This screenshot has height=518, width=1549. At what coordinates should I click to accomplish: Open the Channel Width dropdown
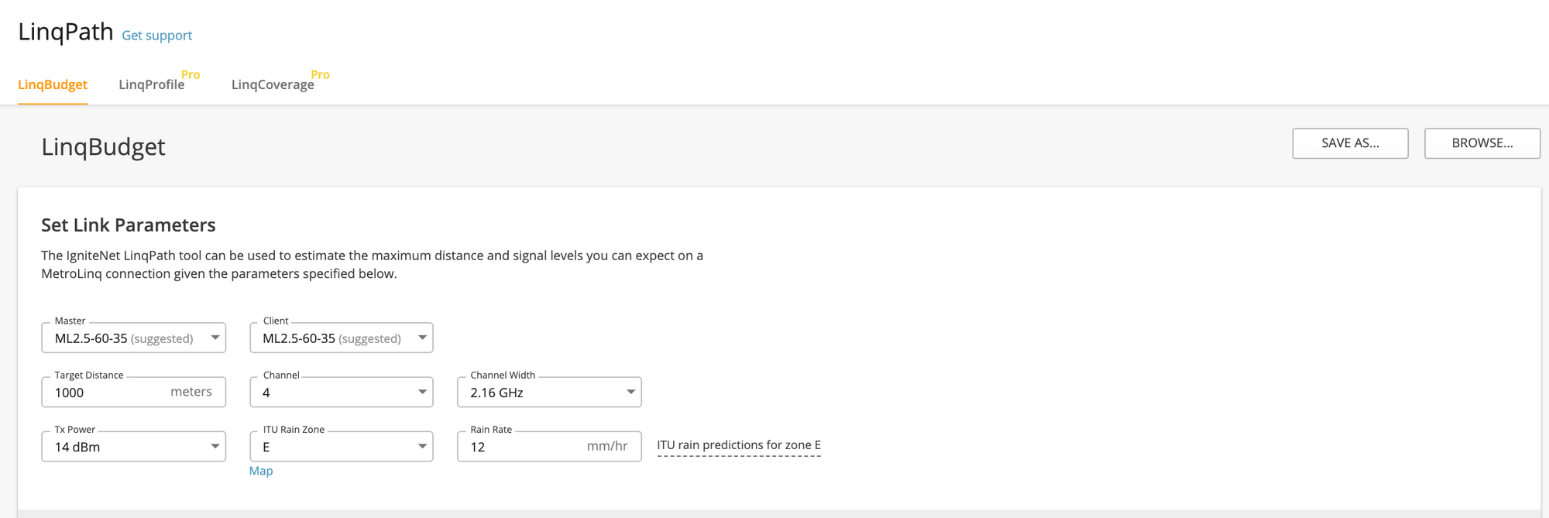549,393
